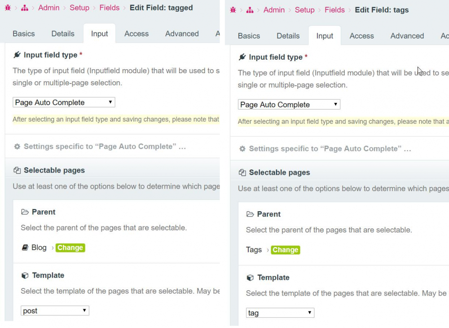
Task: Click the book icon beside Blog parent
Action: click(25, 248)
